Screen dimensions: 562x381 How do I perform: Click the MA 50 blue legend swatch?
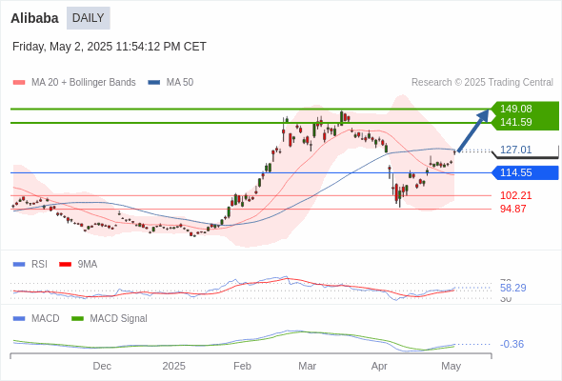154,83
